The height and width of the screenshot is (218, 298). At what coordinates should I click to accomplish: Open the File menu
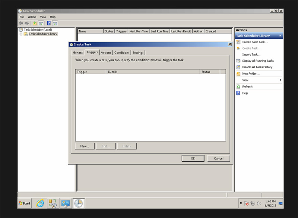point(22,17)
